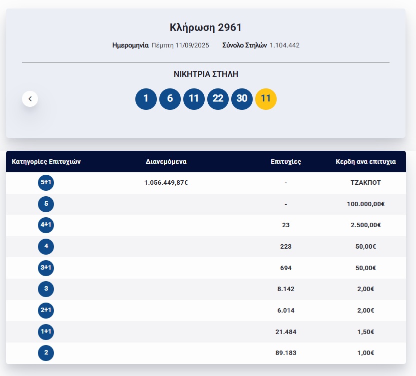Select the 4+1 category badge
Image resolution: width=416 pixels, height=376 pixels.
[x=46, y=225]
